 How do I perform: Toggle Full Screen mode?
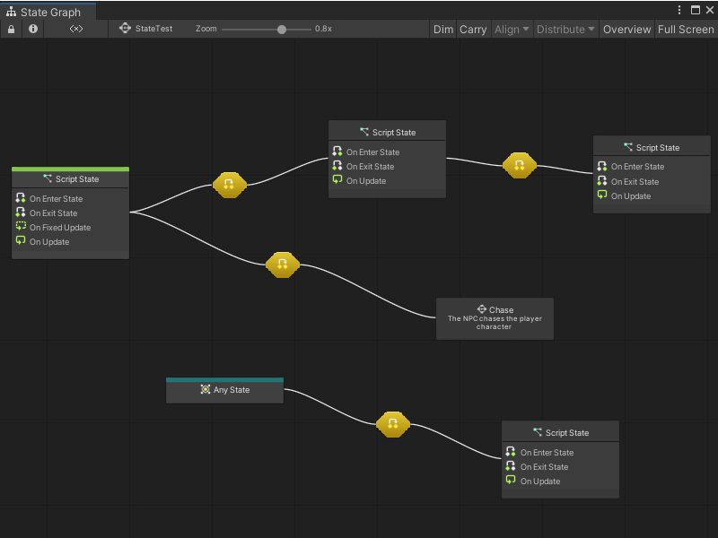685,29
